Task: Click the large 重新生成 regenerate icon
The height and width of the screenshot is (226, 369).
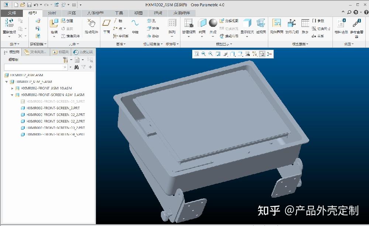Action: tap(9, 23)
